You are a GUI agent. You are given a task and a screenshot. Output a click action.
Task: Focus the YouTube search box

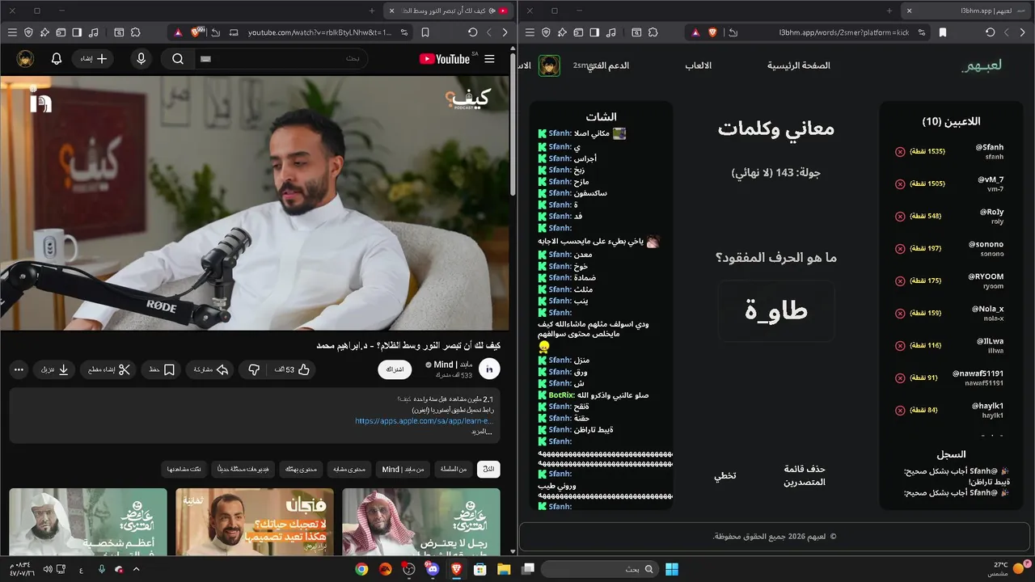click(281, 59)
